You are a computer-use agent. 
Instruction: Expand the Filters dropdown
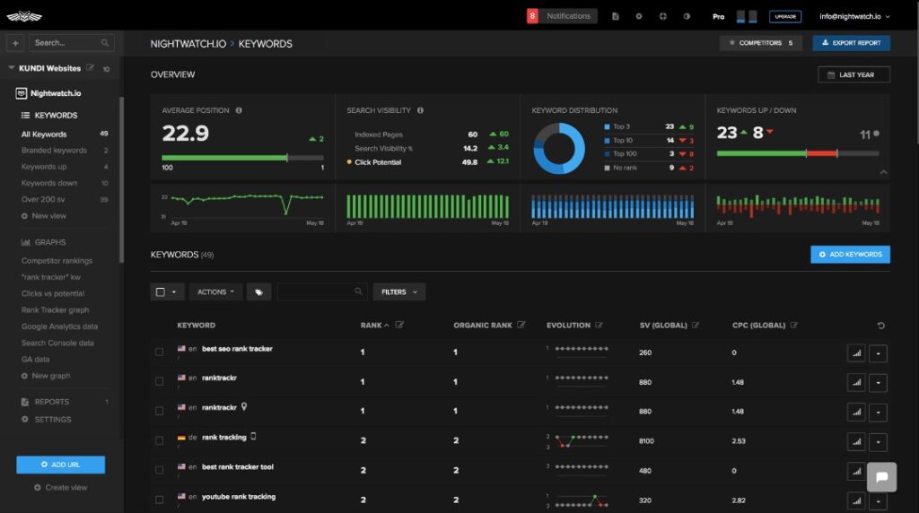(399, 291)
